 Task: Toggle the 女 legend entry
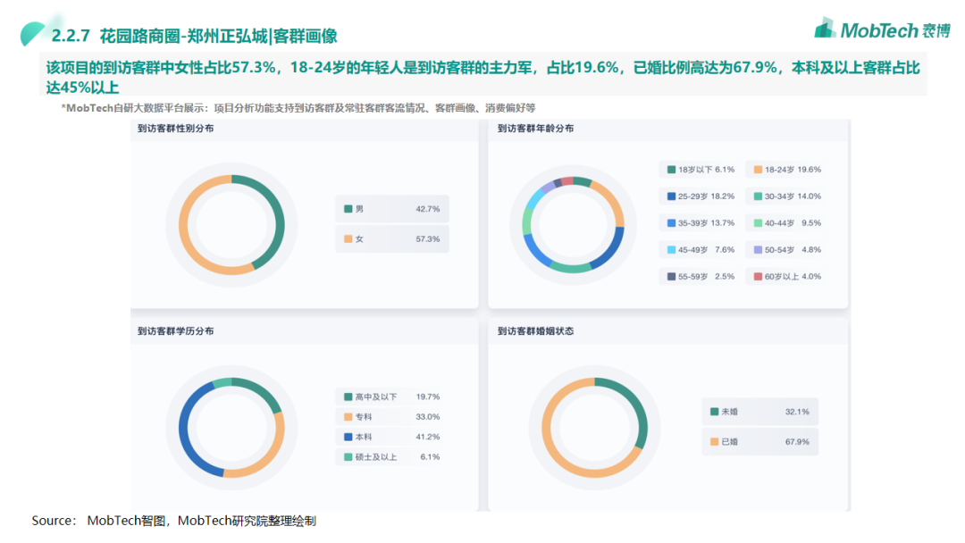[x=392, y=239]
